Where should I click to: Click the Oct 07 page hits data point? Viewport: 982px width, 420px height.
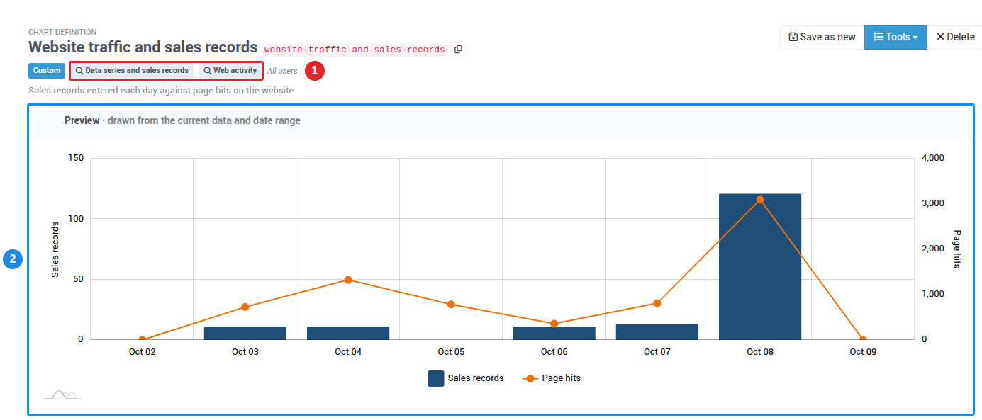click(x=657, y=303)
